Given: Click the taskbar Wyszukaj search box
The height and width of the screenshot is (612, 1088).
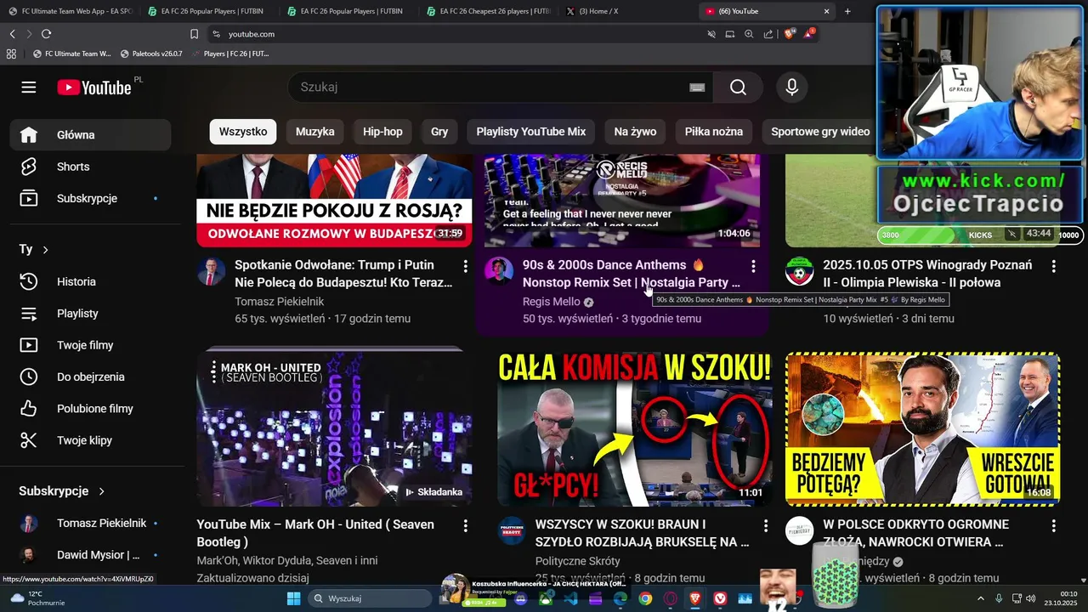Looking at the screenshot, I should point(370,598).
